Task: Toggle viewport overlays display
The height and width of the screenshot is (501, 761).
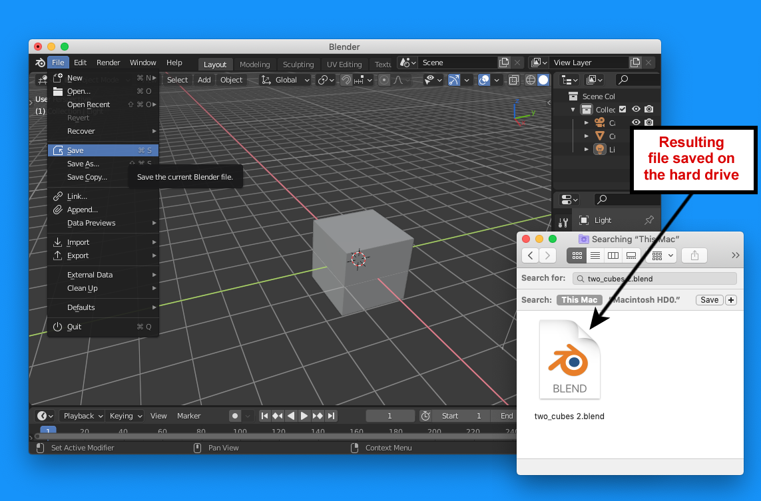Action: (484, 80)
